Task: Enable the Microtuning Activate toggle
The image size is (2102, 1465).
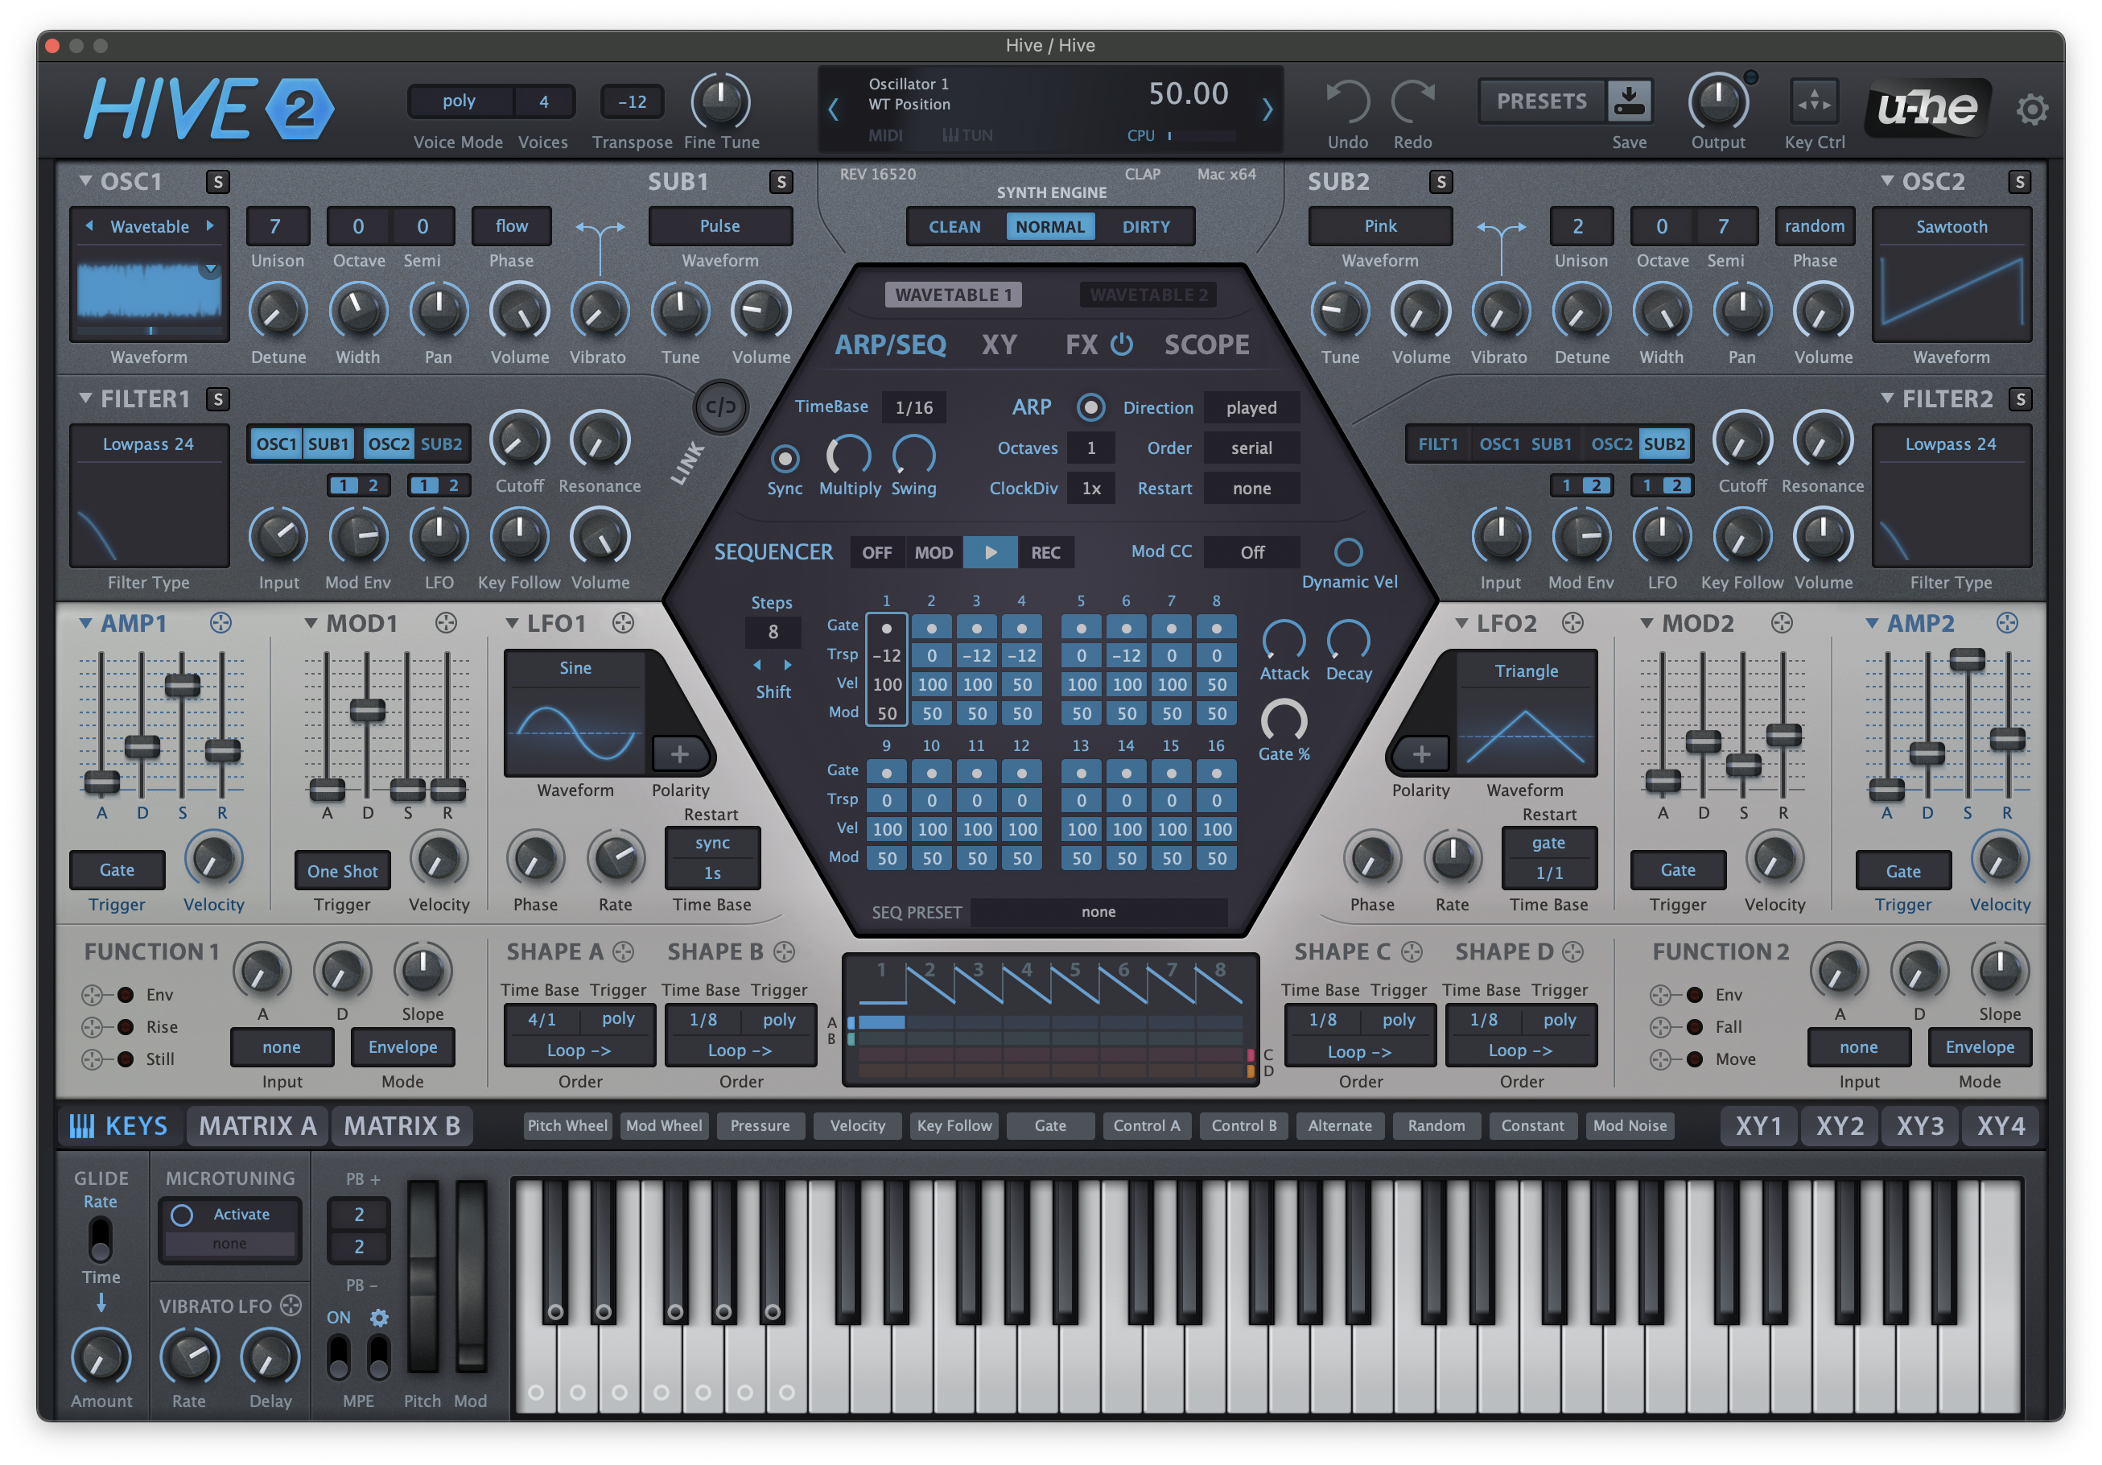Action: [182, 1214]
